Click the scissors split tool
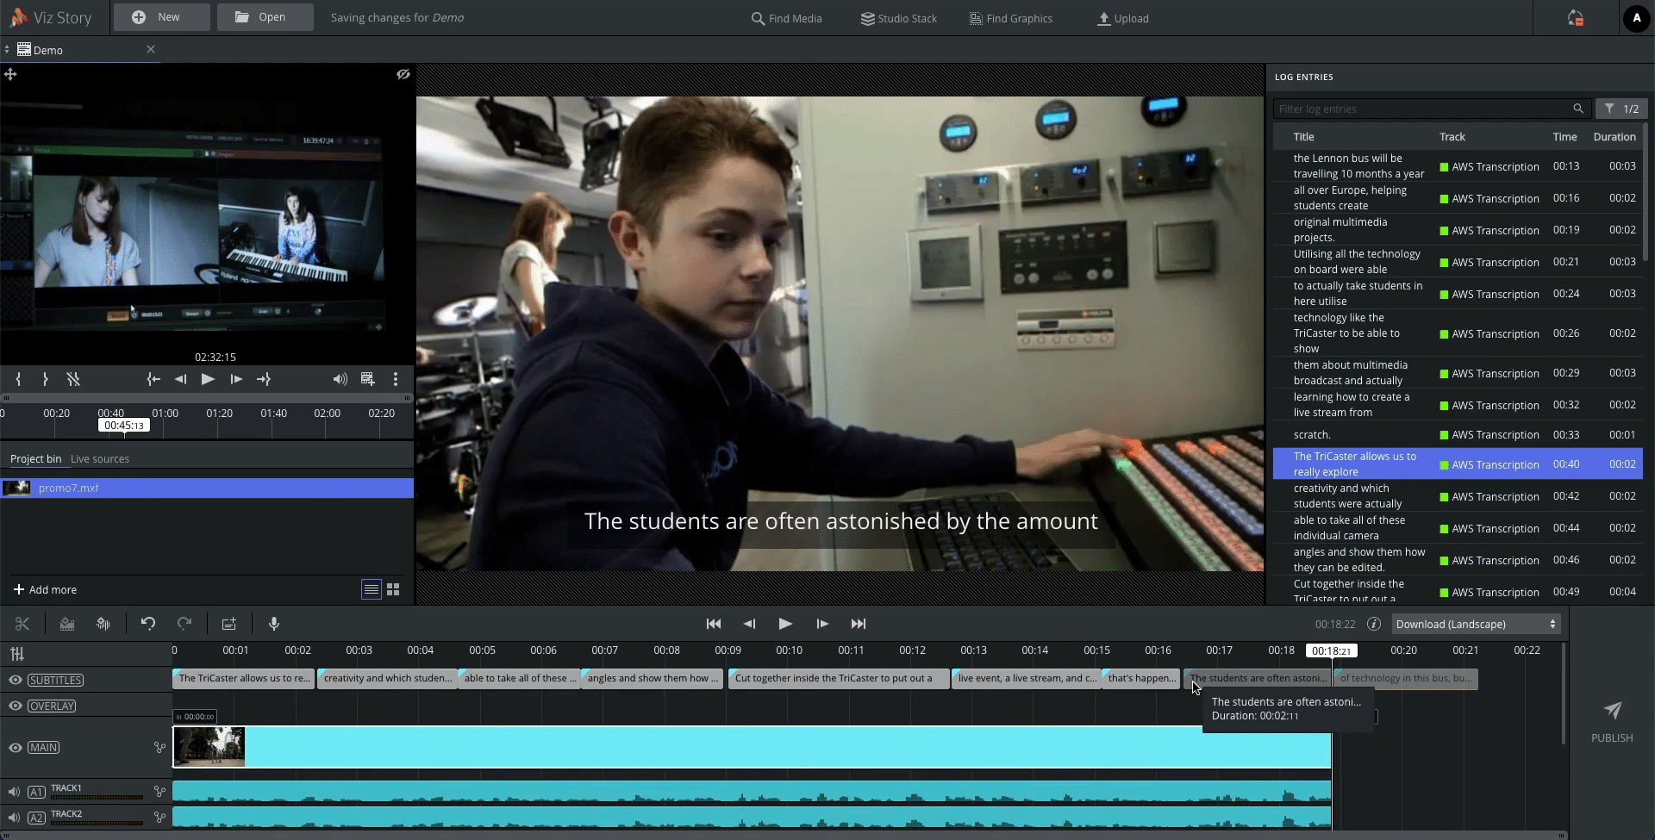This screenshot has width=1655, height=840. pyautogui.click(x=22, y=624)
